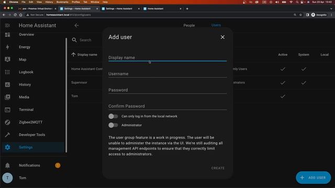Open Zigbee2MQTT from the sidebar
The height and width of the screenshot is (188, 335).
[x=33, y=122]
